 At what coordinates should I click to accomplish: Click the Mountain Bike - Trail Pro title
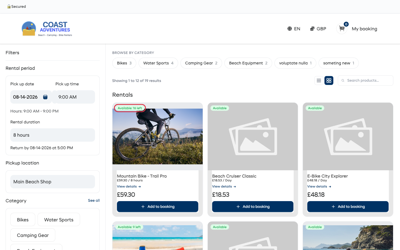point(142,176)
